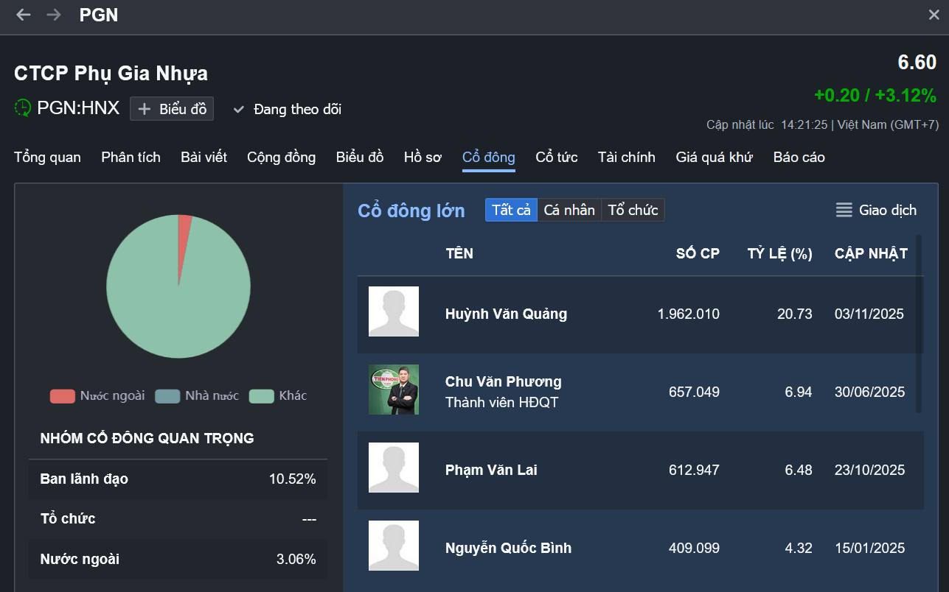Image resolution: width=949 pixels, height=592 pixels.
Task: Switch to the Báo cáo tab
Action: pyautogui.click(x=799, y=157)
